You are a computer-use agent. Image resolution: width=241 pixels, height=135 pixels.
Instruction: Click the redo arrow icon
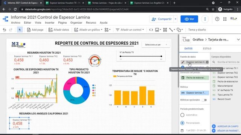pyautogui.click(x=11, y=30)
